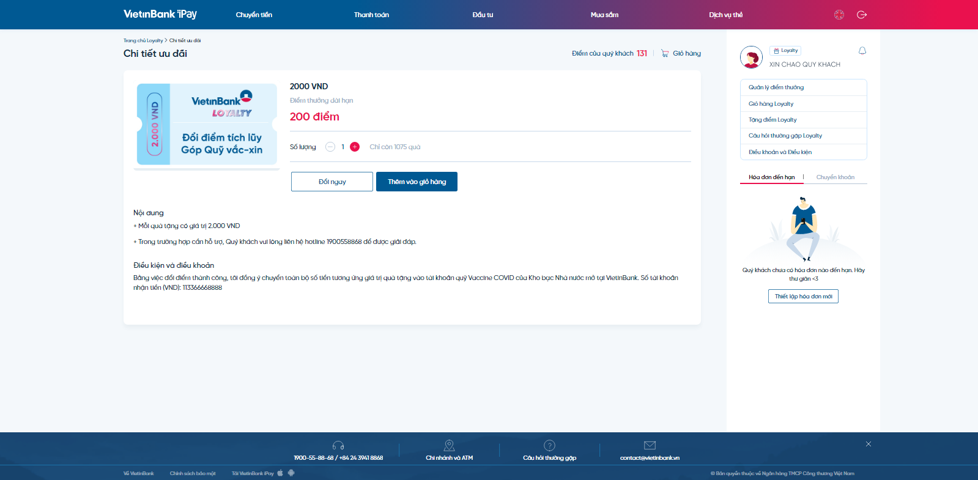978x480 pixels.
Task: Open Tặng điểm Loyalty in sidebar
Action: point(804,120)
